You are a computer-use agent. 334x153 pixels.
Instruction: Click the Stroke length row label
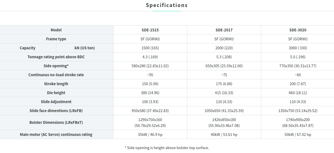(56, 84)
